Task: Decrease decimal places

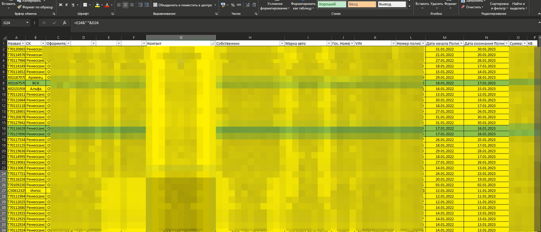Action: pos(254,5)
